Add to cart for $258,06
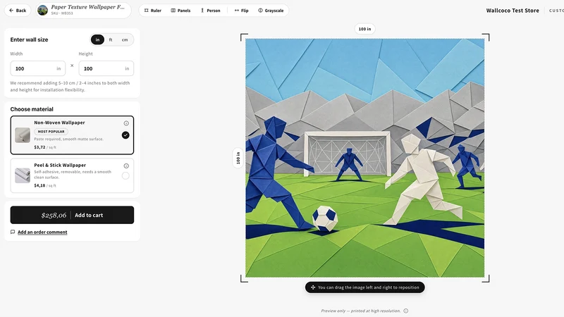Screen dimensions: 564x317 pyautogui.click(x=72, y=215)
